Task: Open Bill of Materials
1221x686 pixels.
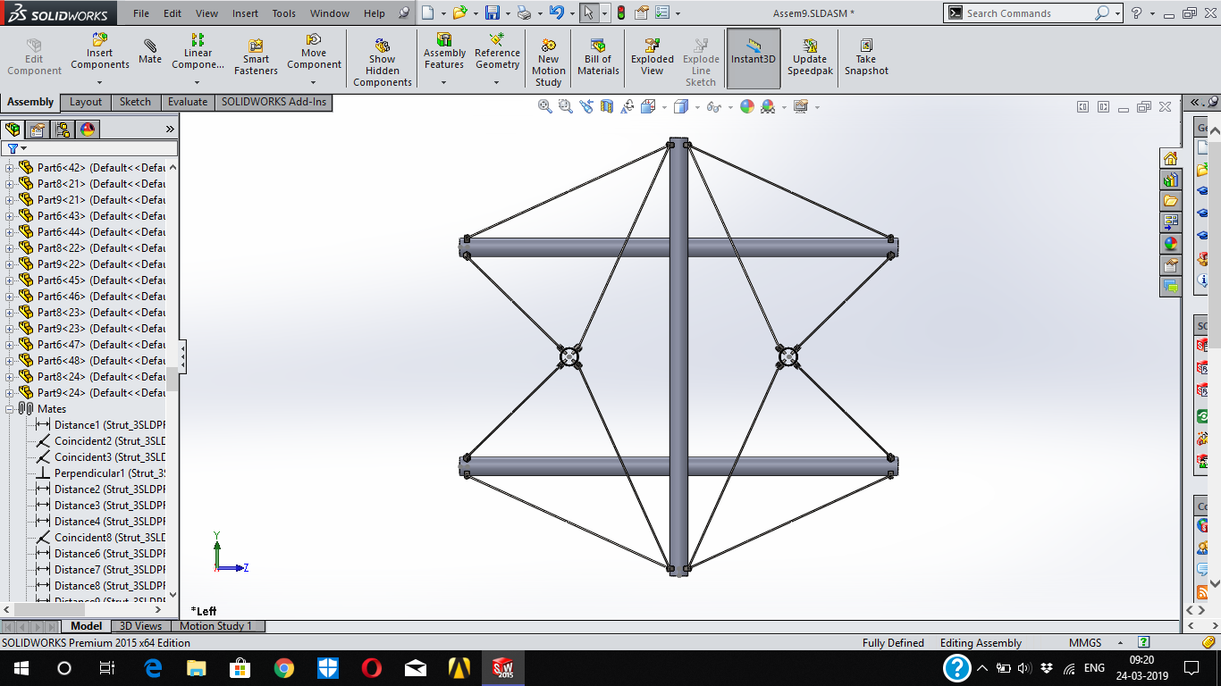Action: click(x=598, y=57)
